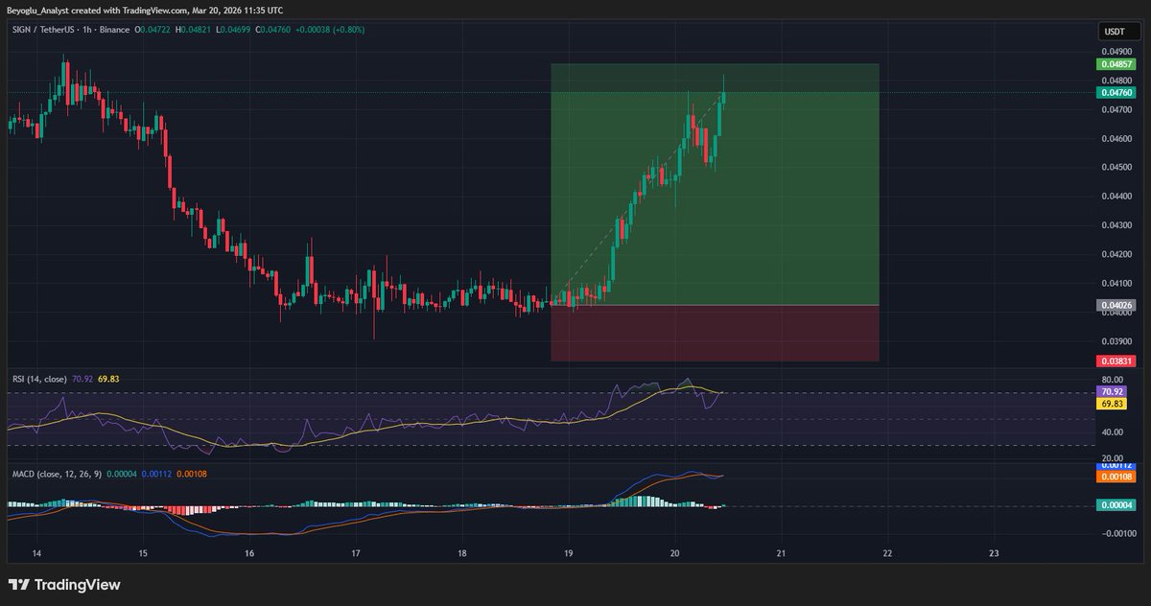
Task: Click the 40.00 RSI scale label
Action: 1113,431
